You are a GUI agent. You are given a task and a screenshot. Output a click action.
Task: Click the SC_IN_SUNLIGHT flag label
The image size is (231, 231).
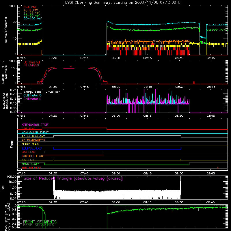pyautogui.click(x=33, y=136)
